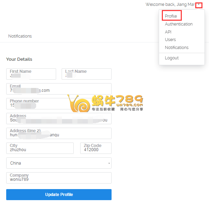This screenshot has height=206, width=209.
Task: Click the orange snail logo watermark
Action: [x=79, y=104]
